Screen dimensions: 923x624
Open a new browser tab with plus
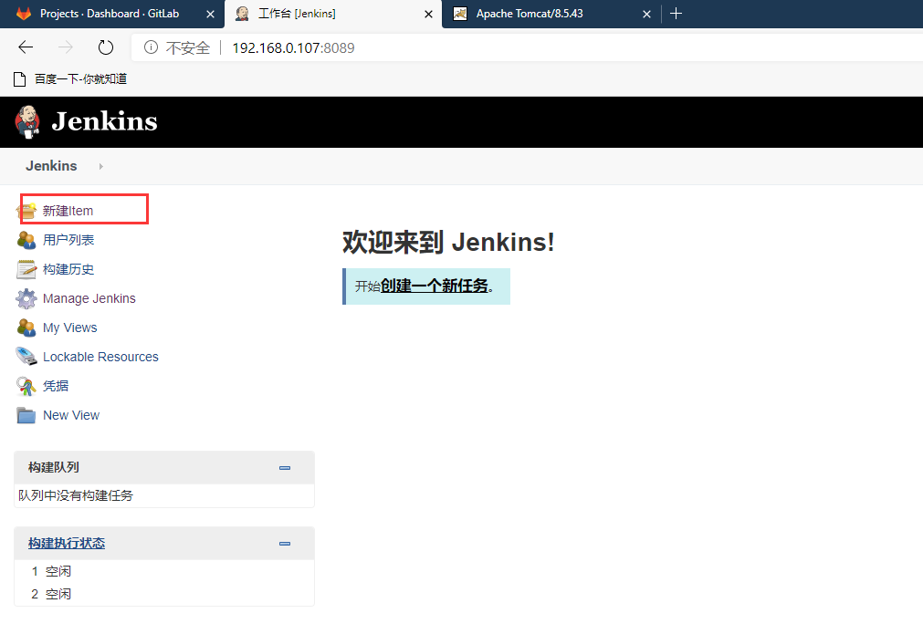pos(676,14)
